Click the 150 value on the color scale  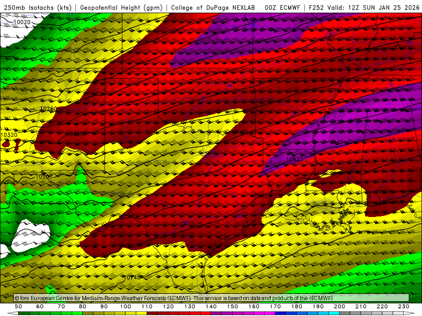233,307
